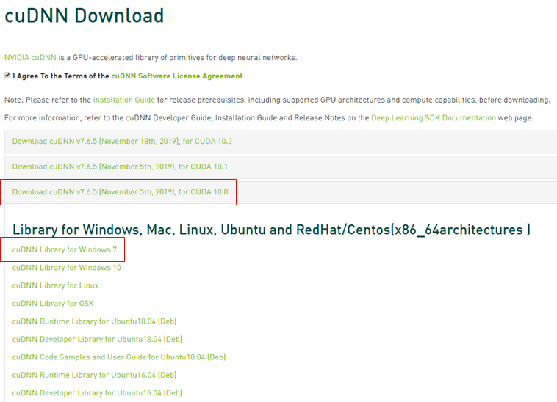
Task: Download cuDNN Runtime Library for Ubuntu16.04 (Deb)
Action: pyautogui.click(x=94, y=375)
